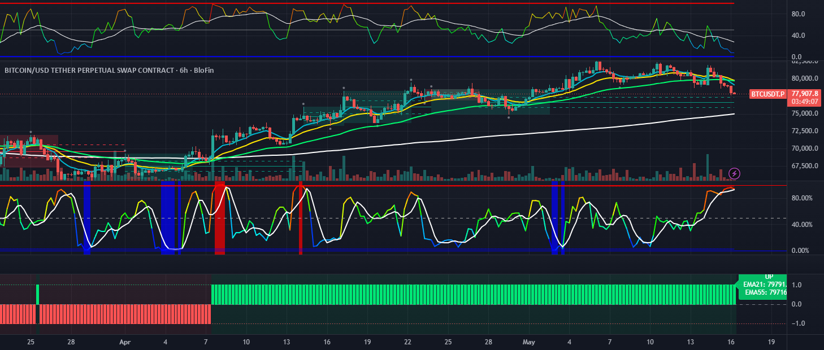Click the 1.0 axis label beside EMA labels
Screen dimensions: 824x350
[798, 285]
